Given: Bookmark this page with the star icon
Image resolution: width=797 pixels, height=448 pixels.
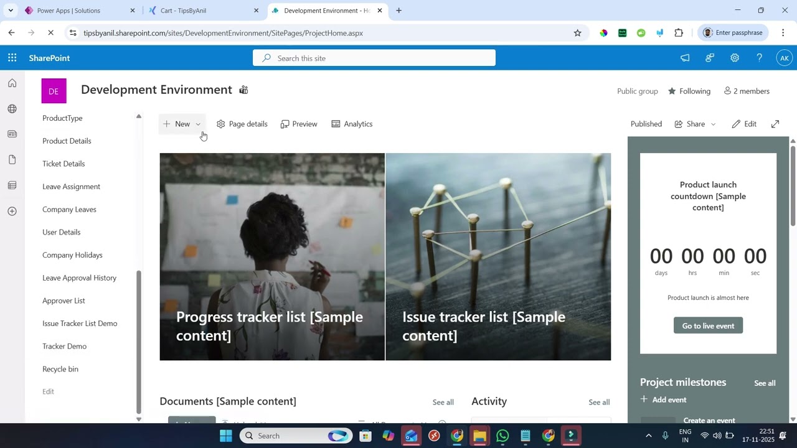Looking at the screenshot, I should coord(577,33).
